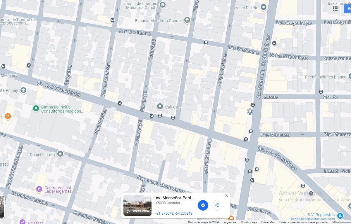Toggle the 50 m map scale
The height and width of the screenshot is (224, 351).
tap(341, 222)
